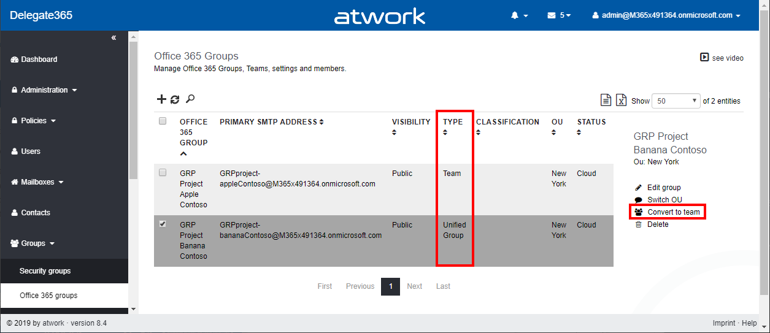Click the Policies lock icon in sidebar
Screen dimensions: 770x333
pyautogui.click(x=15, y=121)
